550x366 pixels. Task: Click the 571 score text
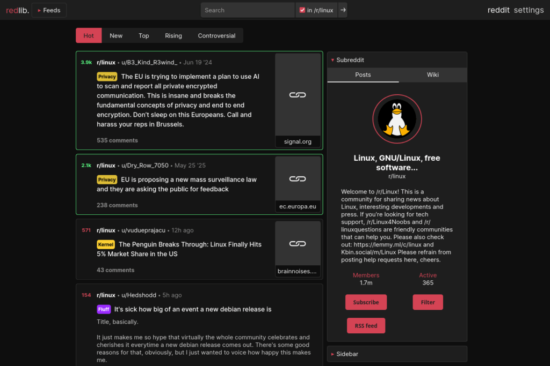pyautogui.click(x=86, y=230)
